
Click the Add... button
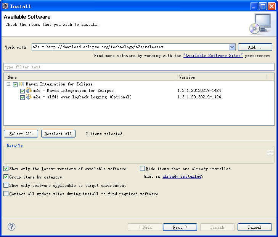[255, 47]
